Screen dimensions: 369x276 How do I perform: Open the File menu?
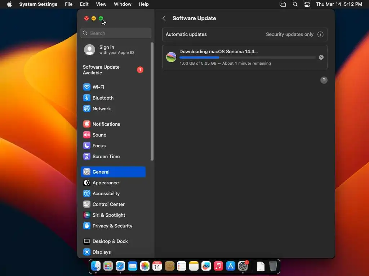(x=69, y=4)
